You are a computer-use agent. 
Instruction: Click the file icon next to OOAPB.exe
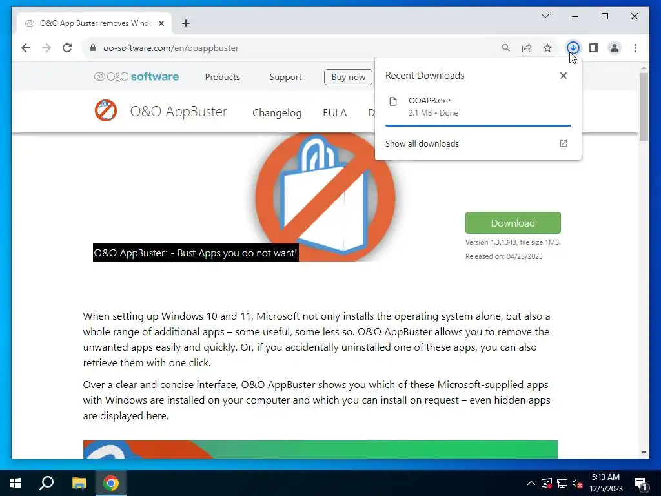pos(393,101)
